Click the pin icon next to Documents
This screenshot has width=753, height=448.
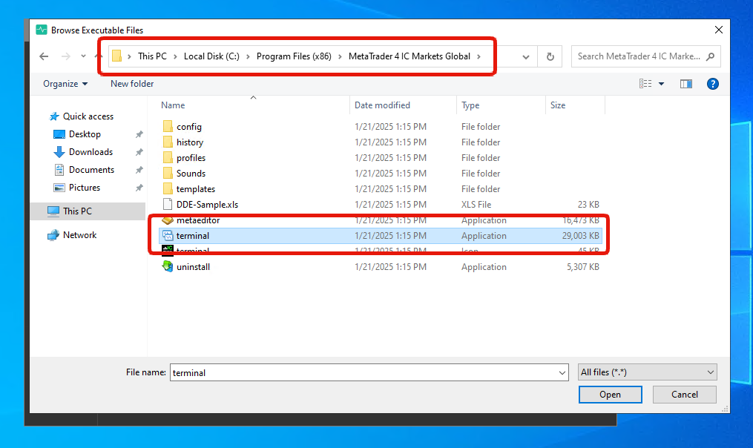point(139,170)
